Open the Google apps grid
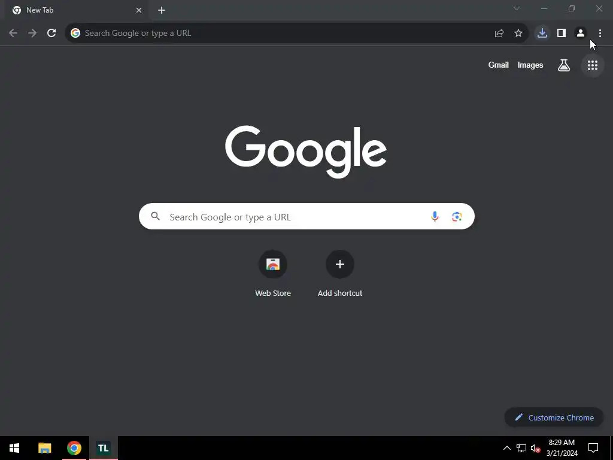The height and width of the screenshot is (460, 613). click(x=593, y=65)
